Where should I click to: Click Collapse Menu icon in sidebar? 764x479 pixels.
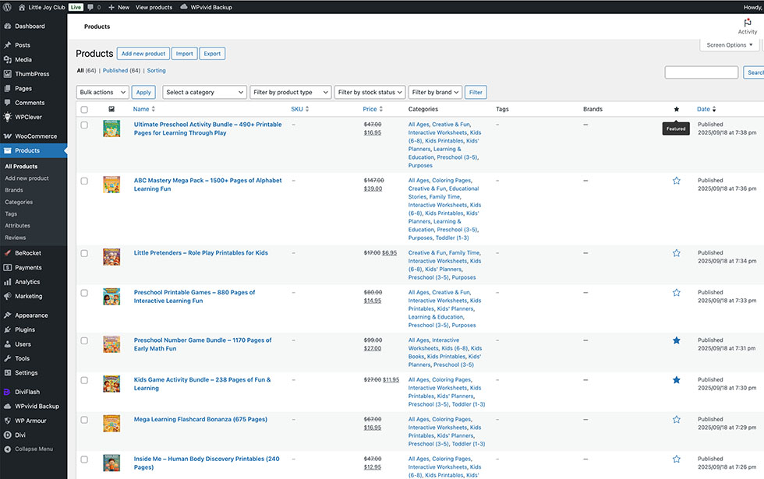coord(8,449)
